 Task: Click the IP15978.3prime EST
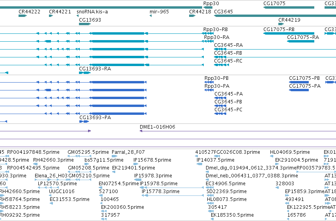pyautogui.click(x=138, y=180)
